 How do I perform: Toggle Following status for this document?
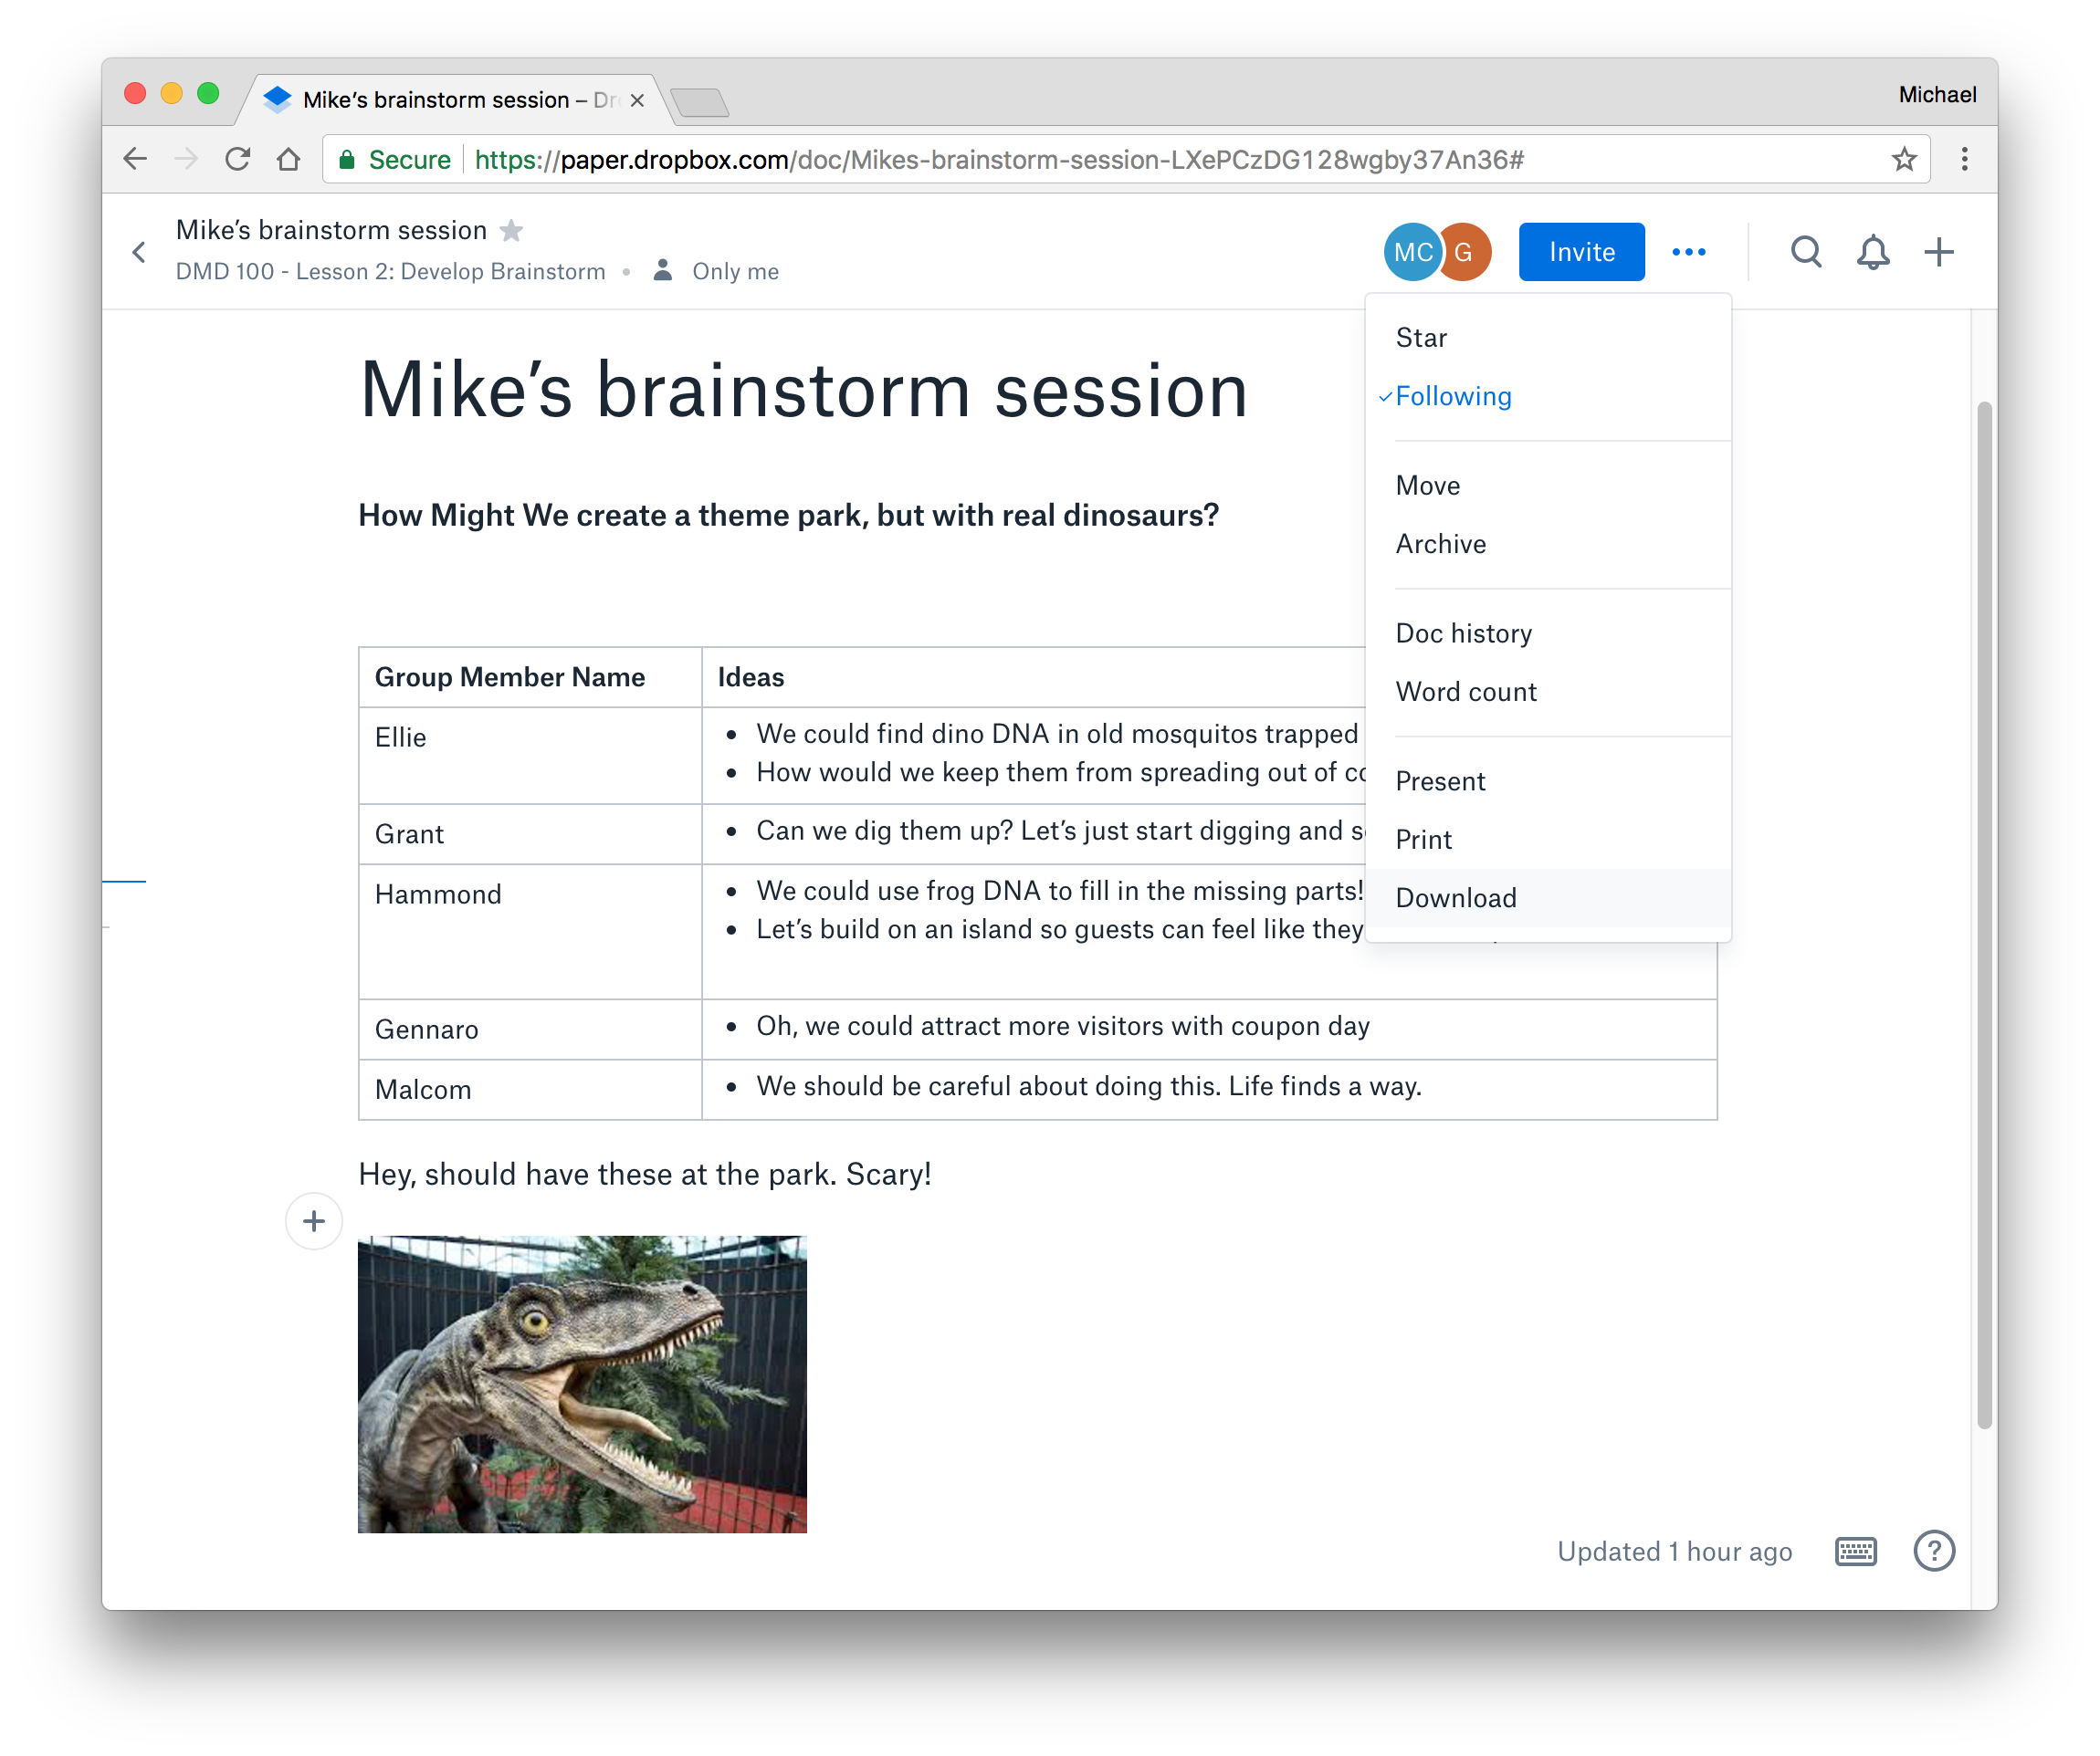1453,396
